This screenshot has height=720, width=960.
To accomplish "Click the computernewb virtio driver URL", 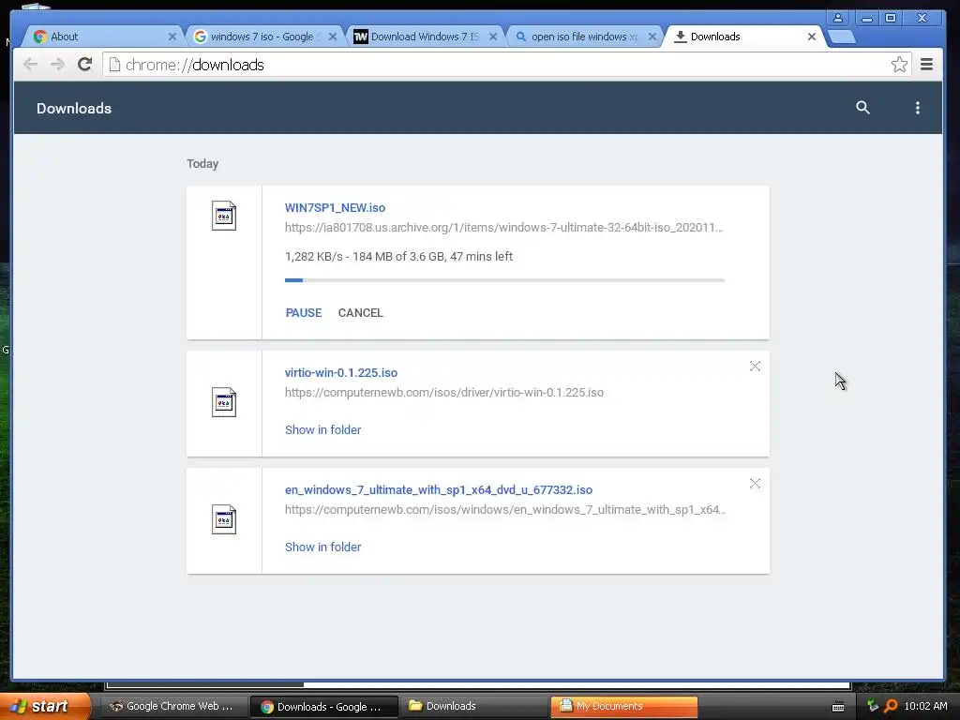I will click(x=443, y=393).
